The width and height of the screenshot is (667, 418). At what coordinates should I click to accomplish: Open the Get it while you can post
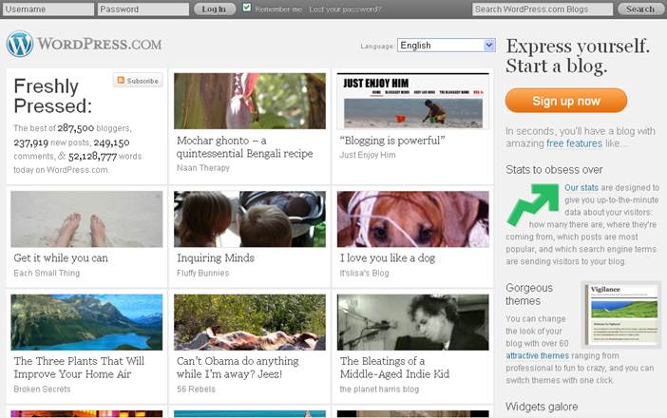click(x=61, y=258)
